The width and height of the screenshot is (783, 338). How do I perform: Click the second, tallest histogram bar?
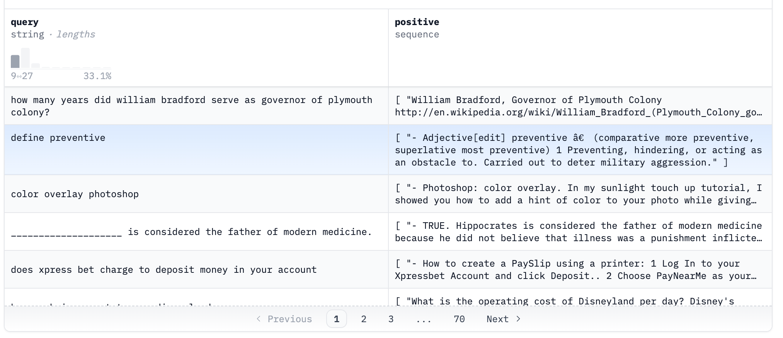(26, 58)
